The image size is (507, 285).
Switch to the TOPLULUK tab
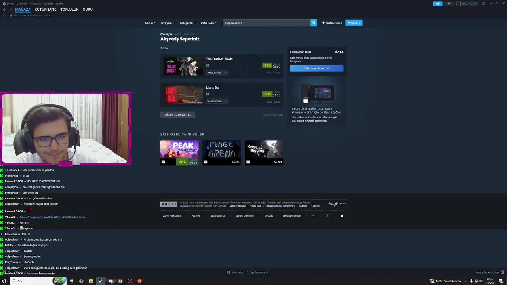click(x=69, y=9)
